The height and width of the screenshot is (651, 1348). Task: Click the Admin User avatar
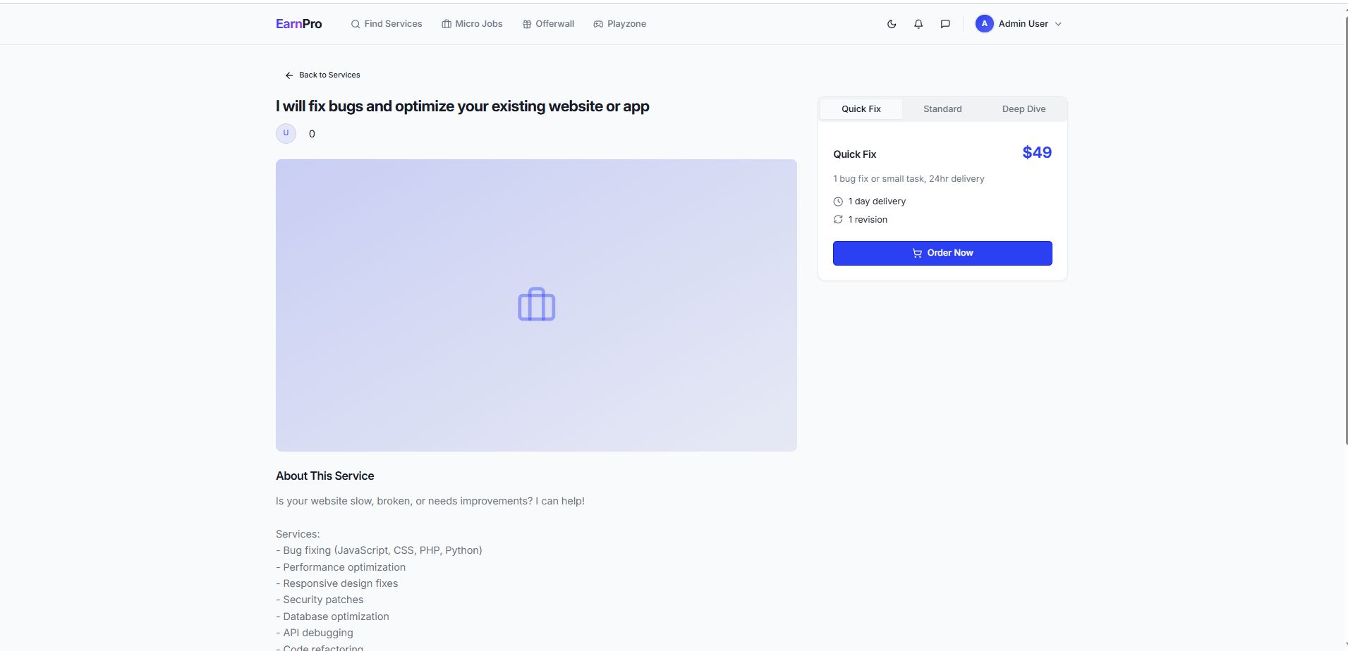point(984,24)
